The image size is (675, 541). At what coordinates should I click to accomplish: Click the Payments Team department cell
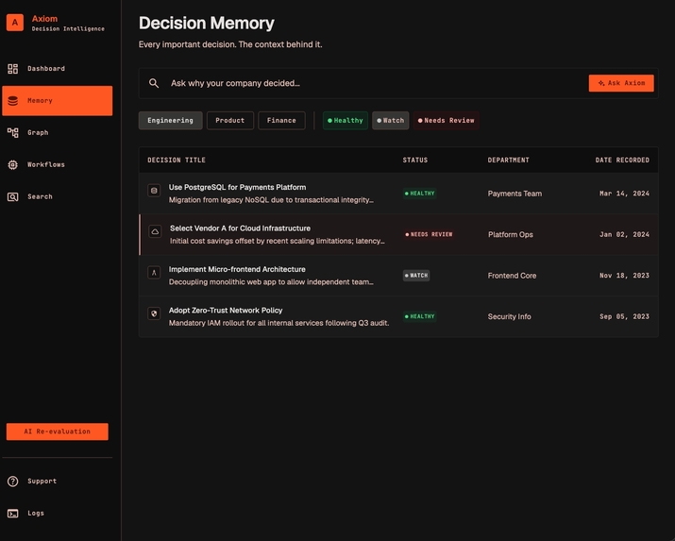(515, 194)
